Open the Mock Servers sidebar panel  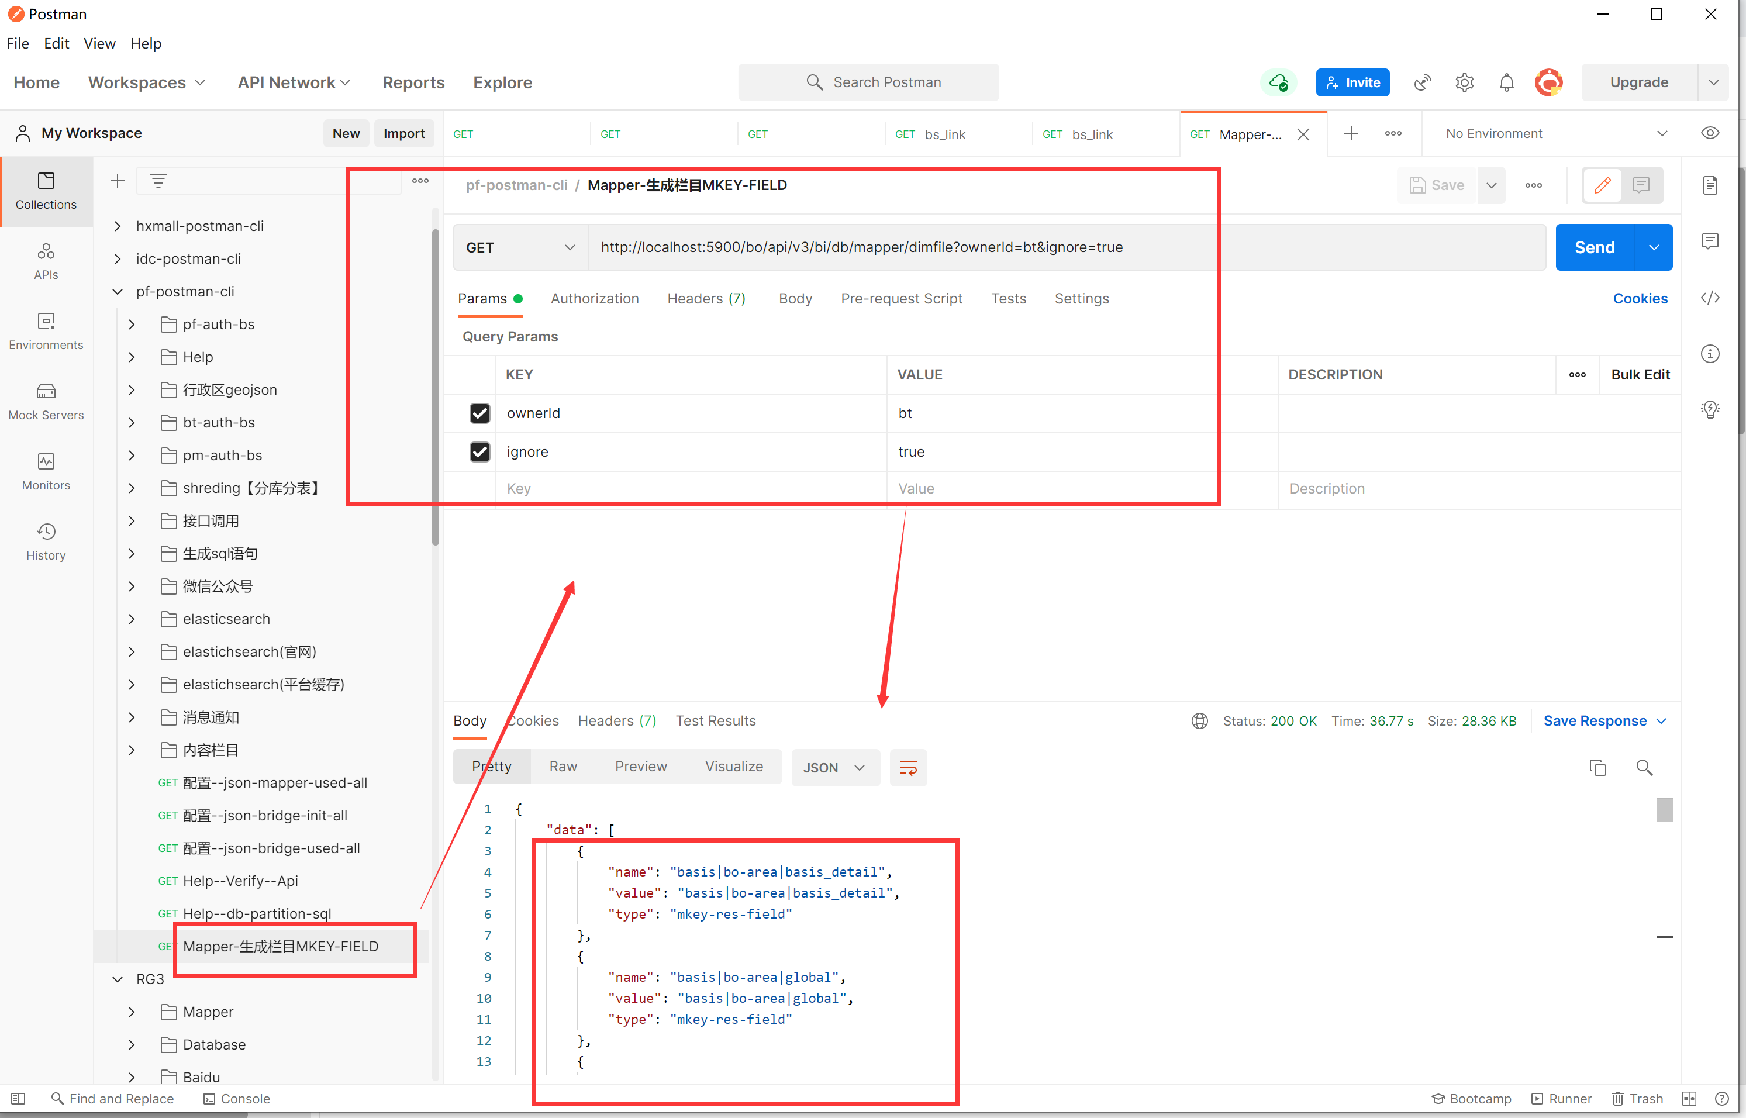coord(46,402)
